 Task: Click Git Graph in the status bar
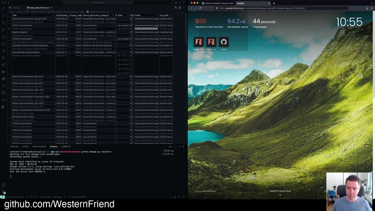coord(57,197)
